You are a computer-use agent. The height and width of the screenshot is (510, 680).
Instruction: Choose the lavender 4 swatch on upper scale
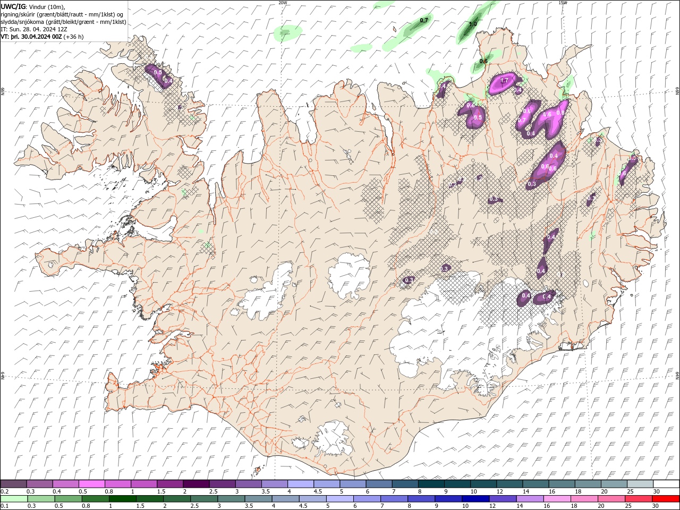[x=301, y=484]
